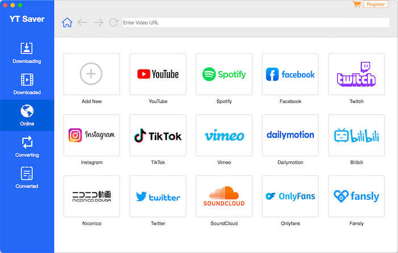Screen dimensions: 398x253
Task: Click the Vimeo caption text
Action: (x=224, y=163)
